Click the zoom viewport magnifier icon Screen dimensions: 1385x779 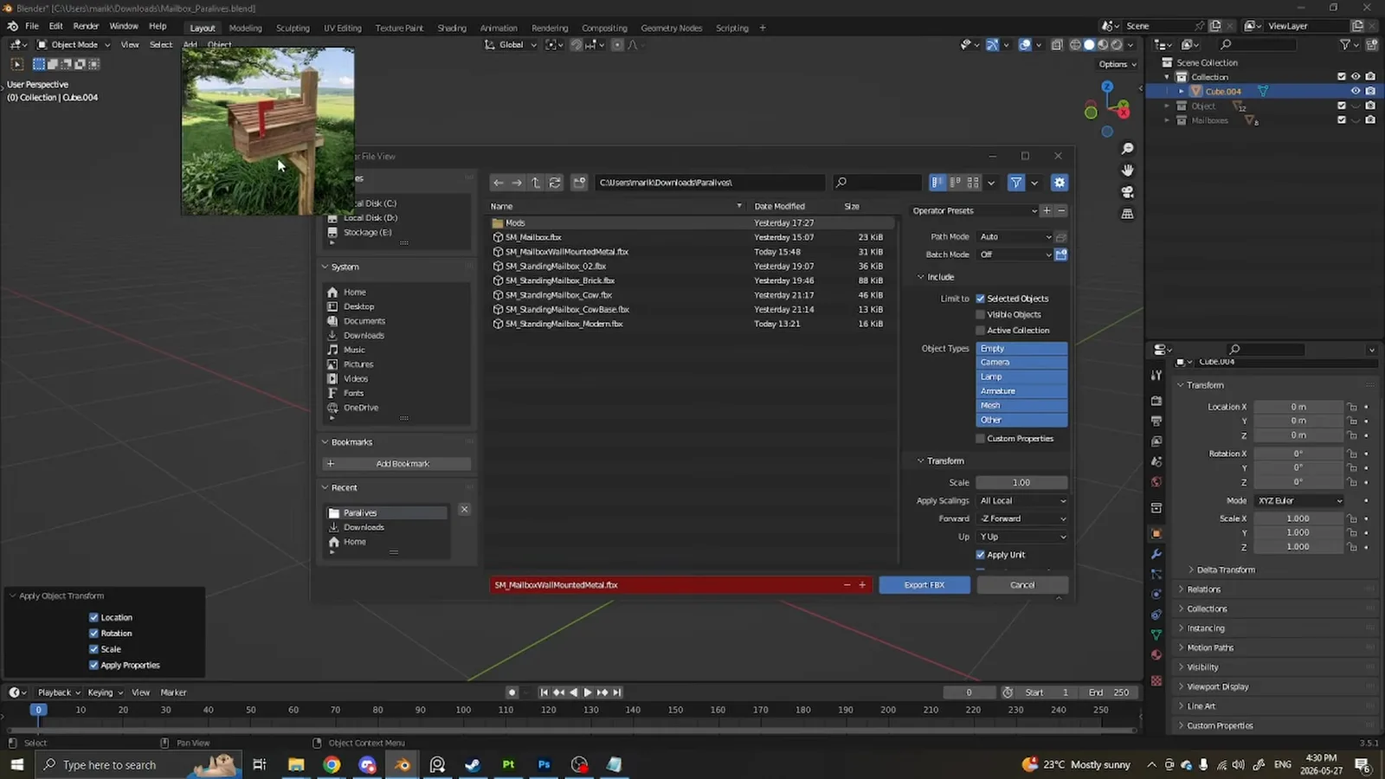[1127, 149]
